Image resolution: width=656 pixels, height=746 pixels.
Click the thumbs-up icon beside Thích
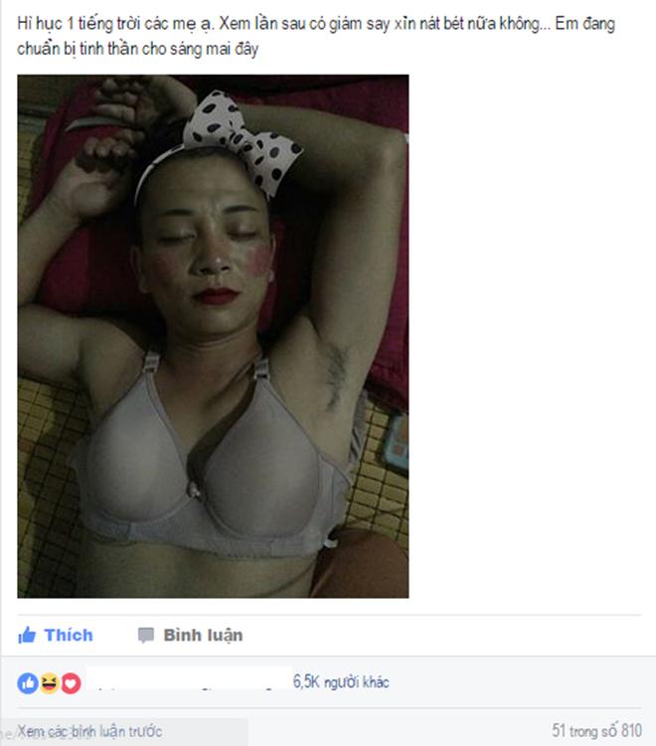point(27,636)
